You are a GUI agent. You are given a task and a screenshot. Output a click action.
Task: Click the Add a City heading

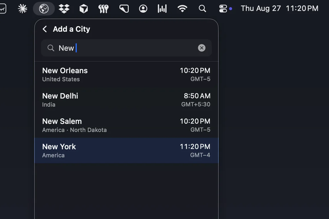click(x=71, y=29)
